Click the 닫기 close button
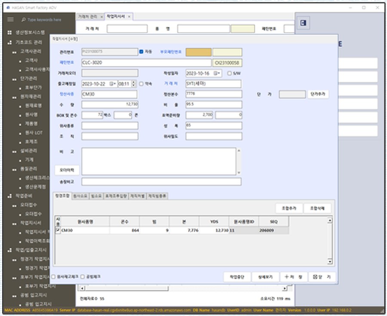387x316 pixels. click(x=322, y=277)
